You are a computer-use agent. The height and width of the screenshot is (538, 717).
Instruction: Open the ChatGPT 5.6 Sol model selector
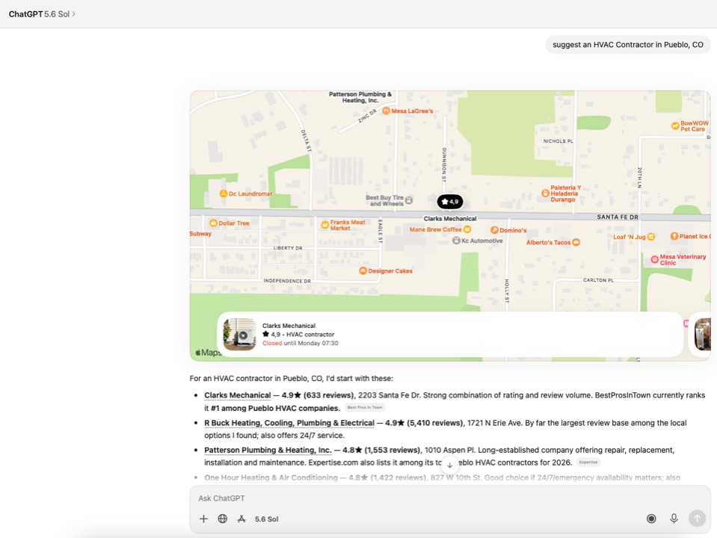42,14
